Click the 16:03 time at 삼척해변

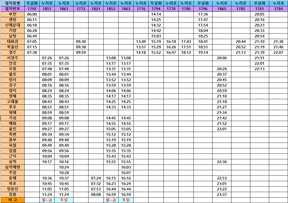(x=126, y=167)
